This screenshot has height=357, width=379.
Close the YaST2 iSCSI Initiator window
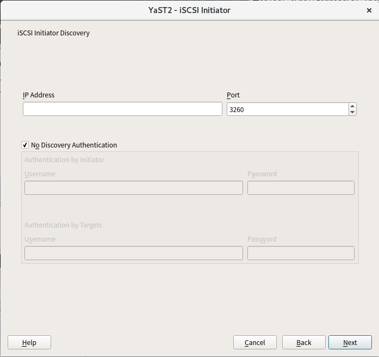(x=369, y=10)
